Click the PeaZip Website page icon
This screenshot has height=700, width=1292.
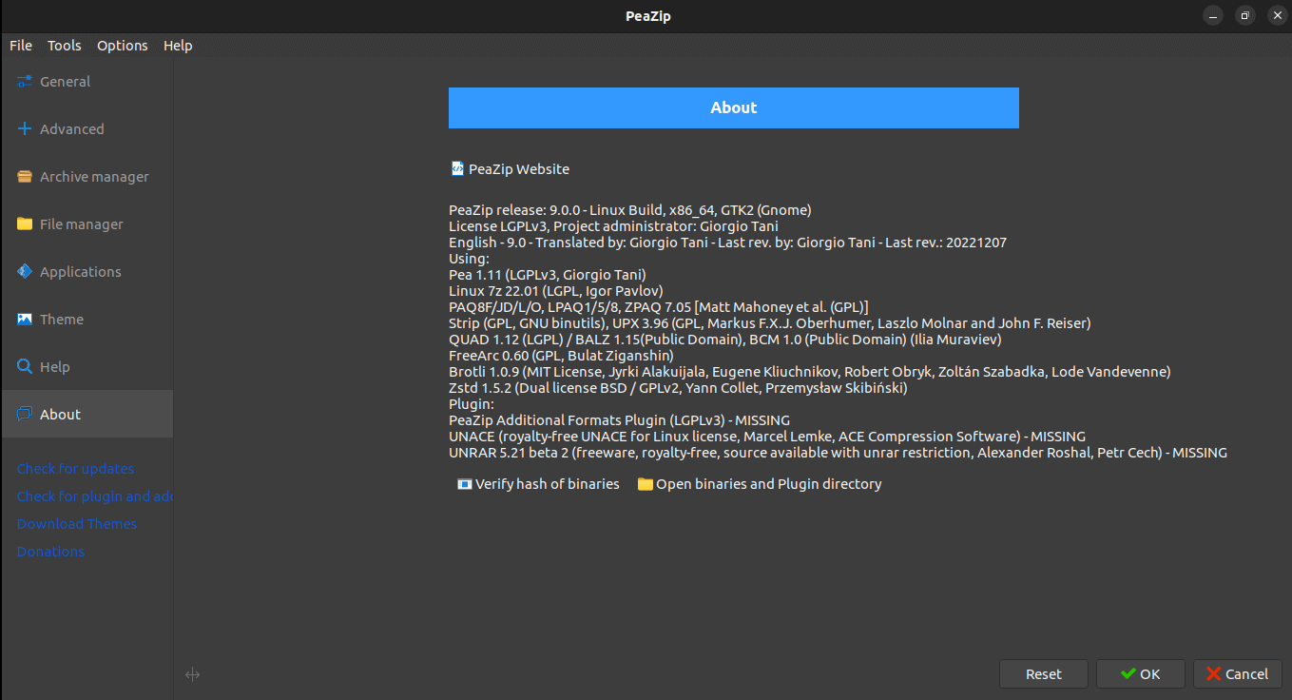pyautogui.click(x=457, y=168)
